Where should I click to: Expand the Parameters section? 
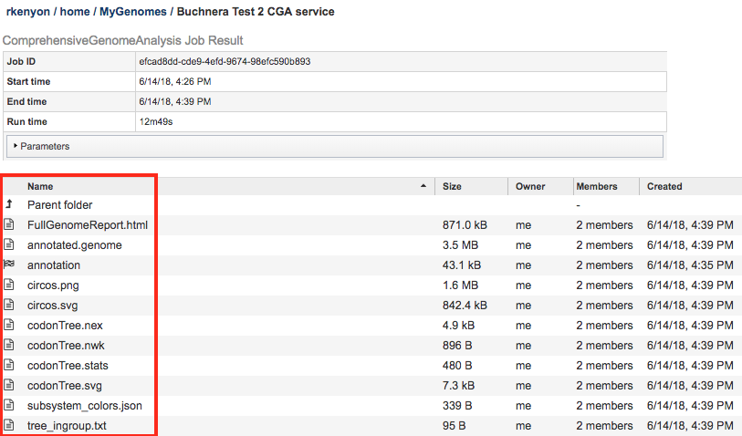(44, 146)
